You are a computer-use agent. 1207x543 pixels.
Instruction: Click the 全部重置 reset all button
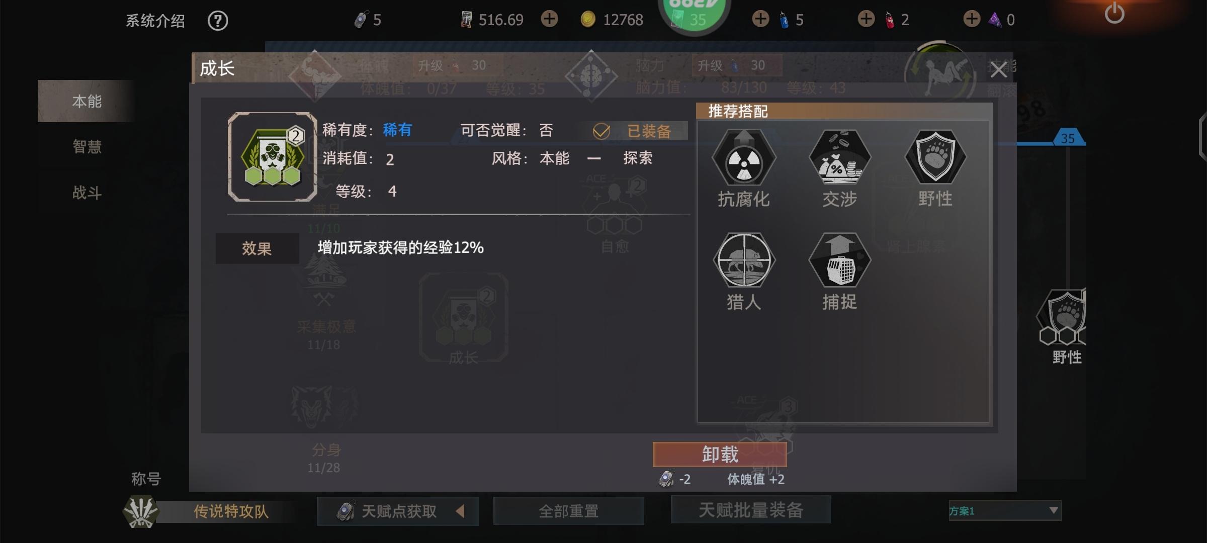point(569,511)
